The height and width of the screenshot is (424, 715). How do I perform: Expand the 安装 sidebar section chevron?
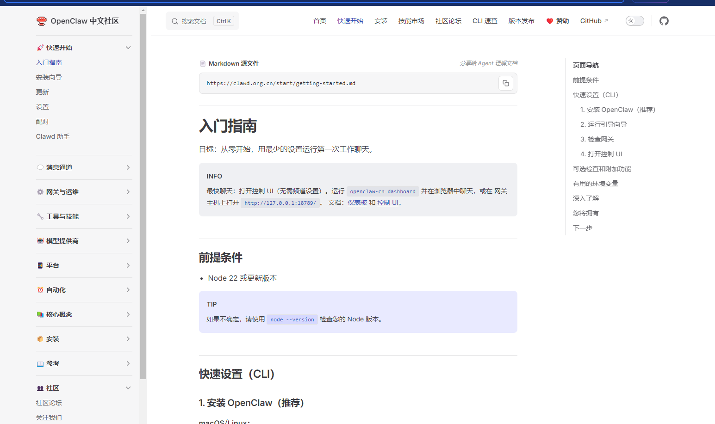[x=128, y=339]
